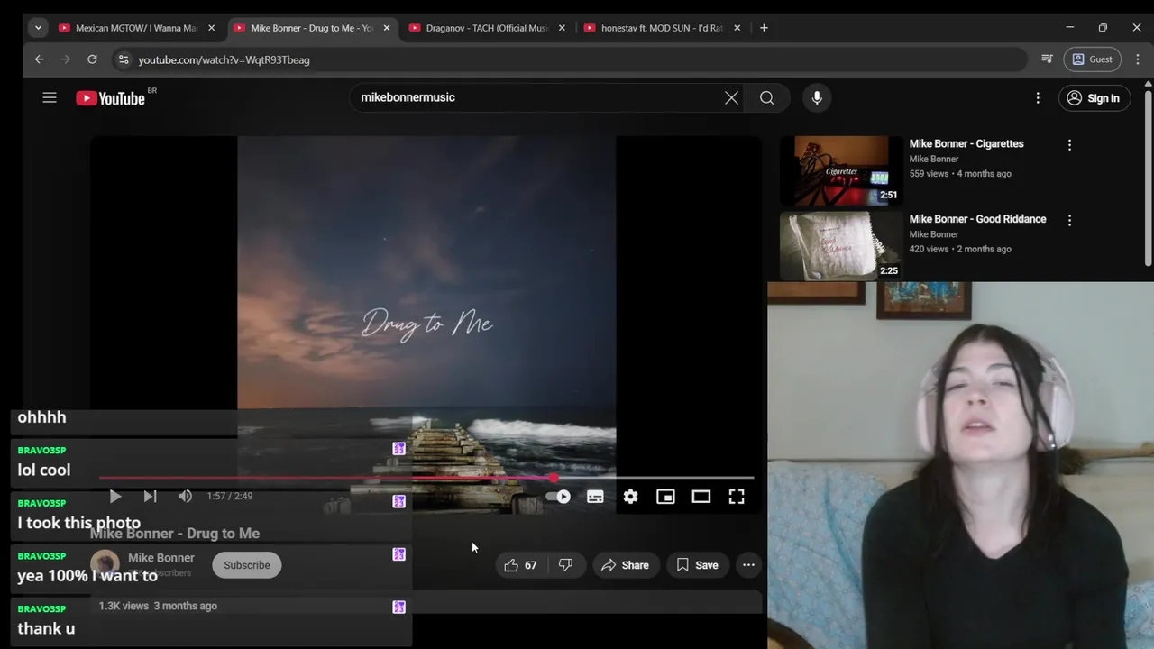Screen dimensions: 1154x649
Task: Open Mike Bonner channel avatar
Action: tap(105, 564)
